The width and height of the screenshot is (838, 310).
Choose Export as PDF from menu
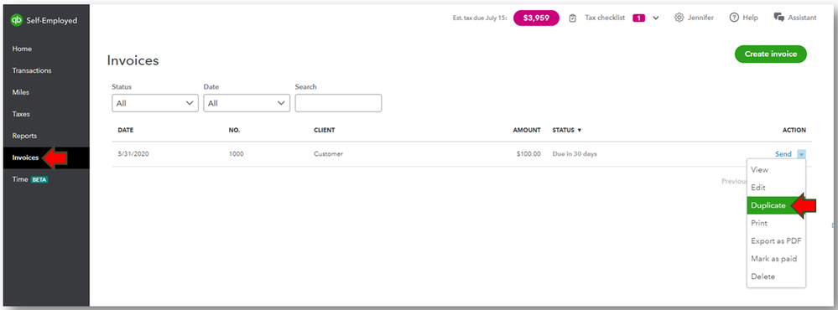pos(776,241)
